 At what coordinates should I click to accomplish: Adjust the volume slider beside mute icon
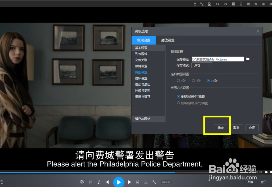tap(11, 182)
